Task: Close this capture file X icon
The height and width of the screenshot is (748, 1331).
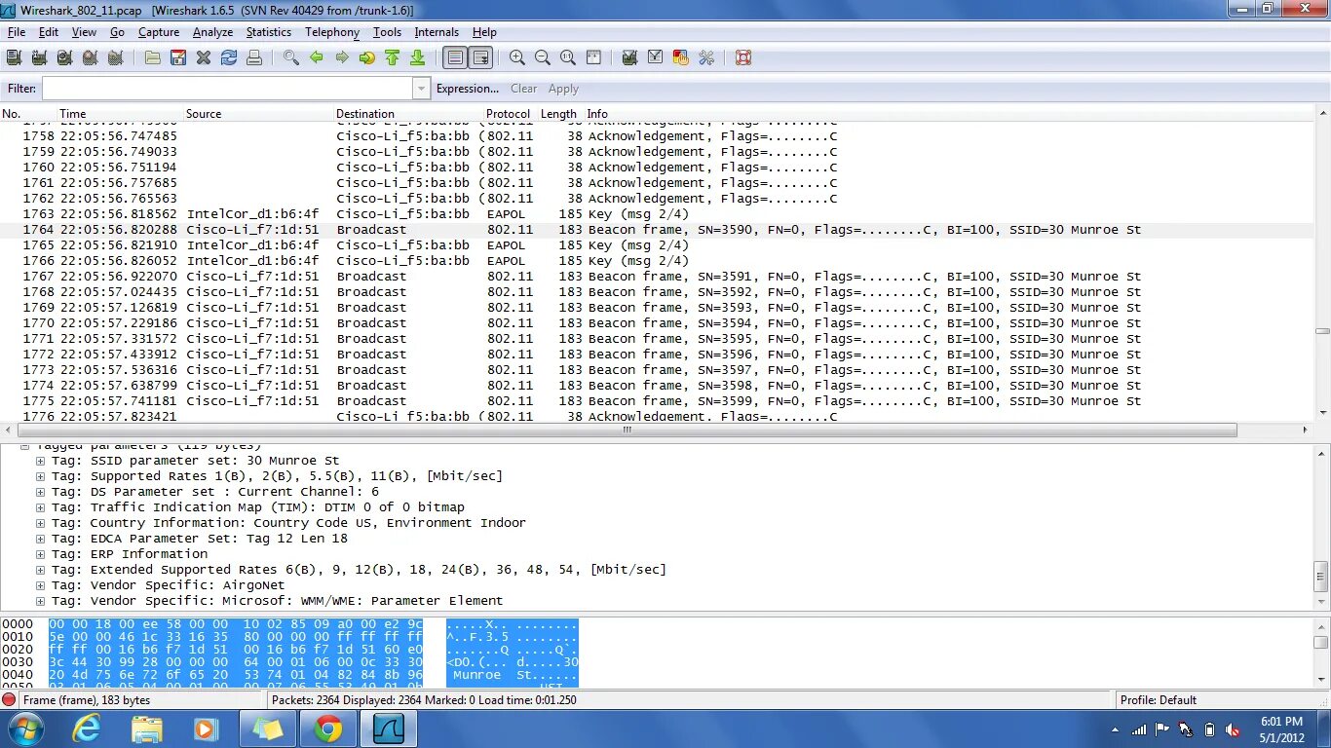Action: 204,58
